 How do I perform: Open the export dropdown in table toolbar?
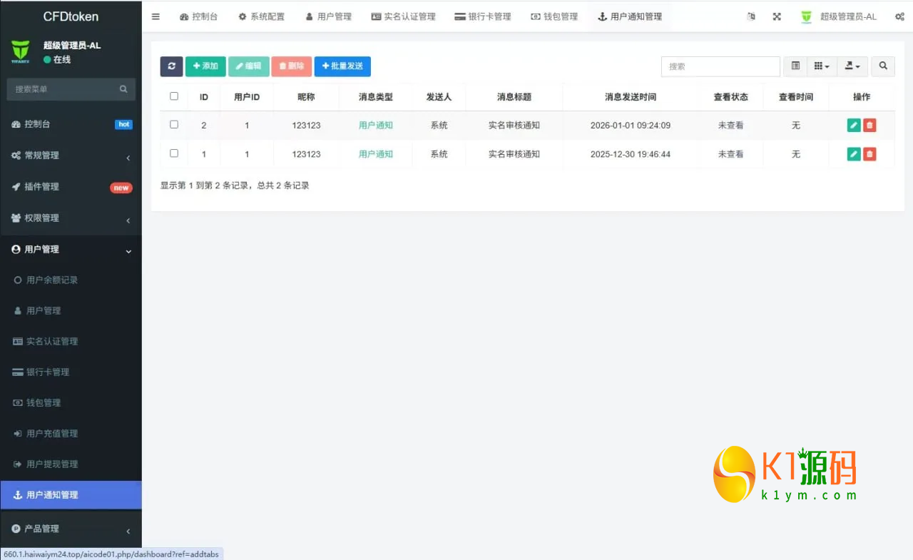pos(852,66)
